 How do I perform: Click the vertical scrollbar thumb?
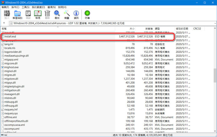(215, 76)
